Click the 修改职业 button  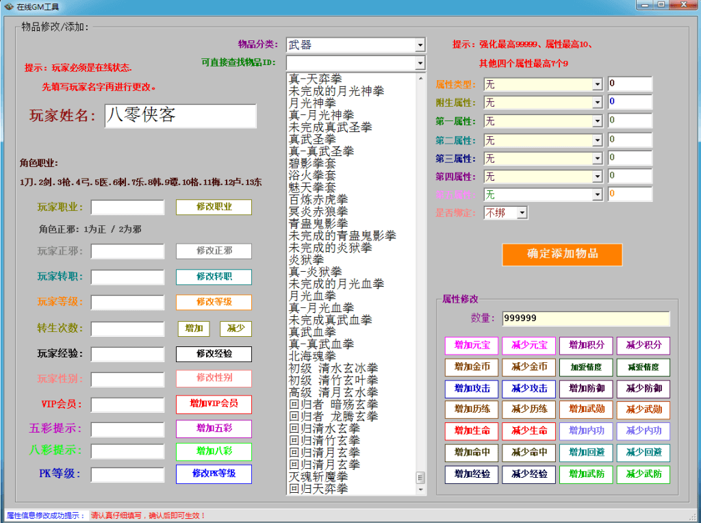coord(214,207)
